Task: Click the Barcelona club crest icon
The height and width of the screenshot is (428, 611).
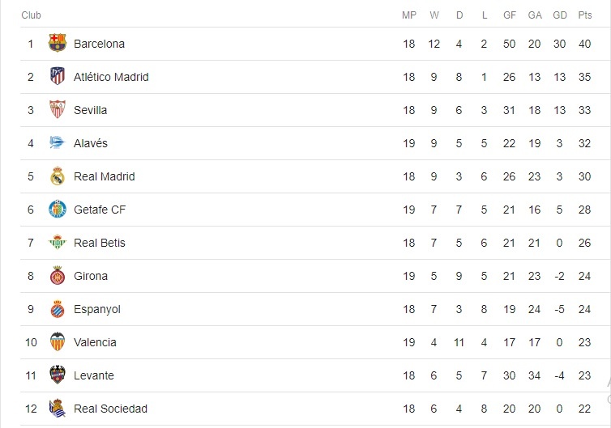Action: [57, 44]
